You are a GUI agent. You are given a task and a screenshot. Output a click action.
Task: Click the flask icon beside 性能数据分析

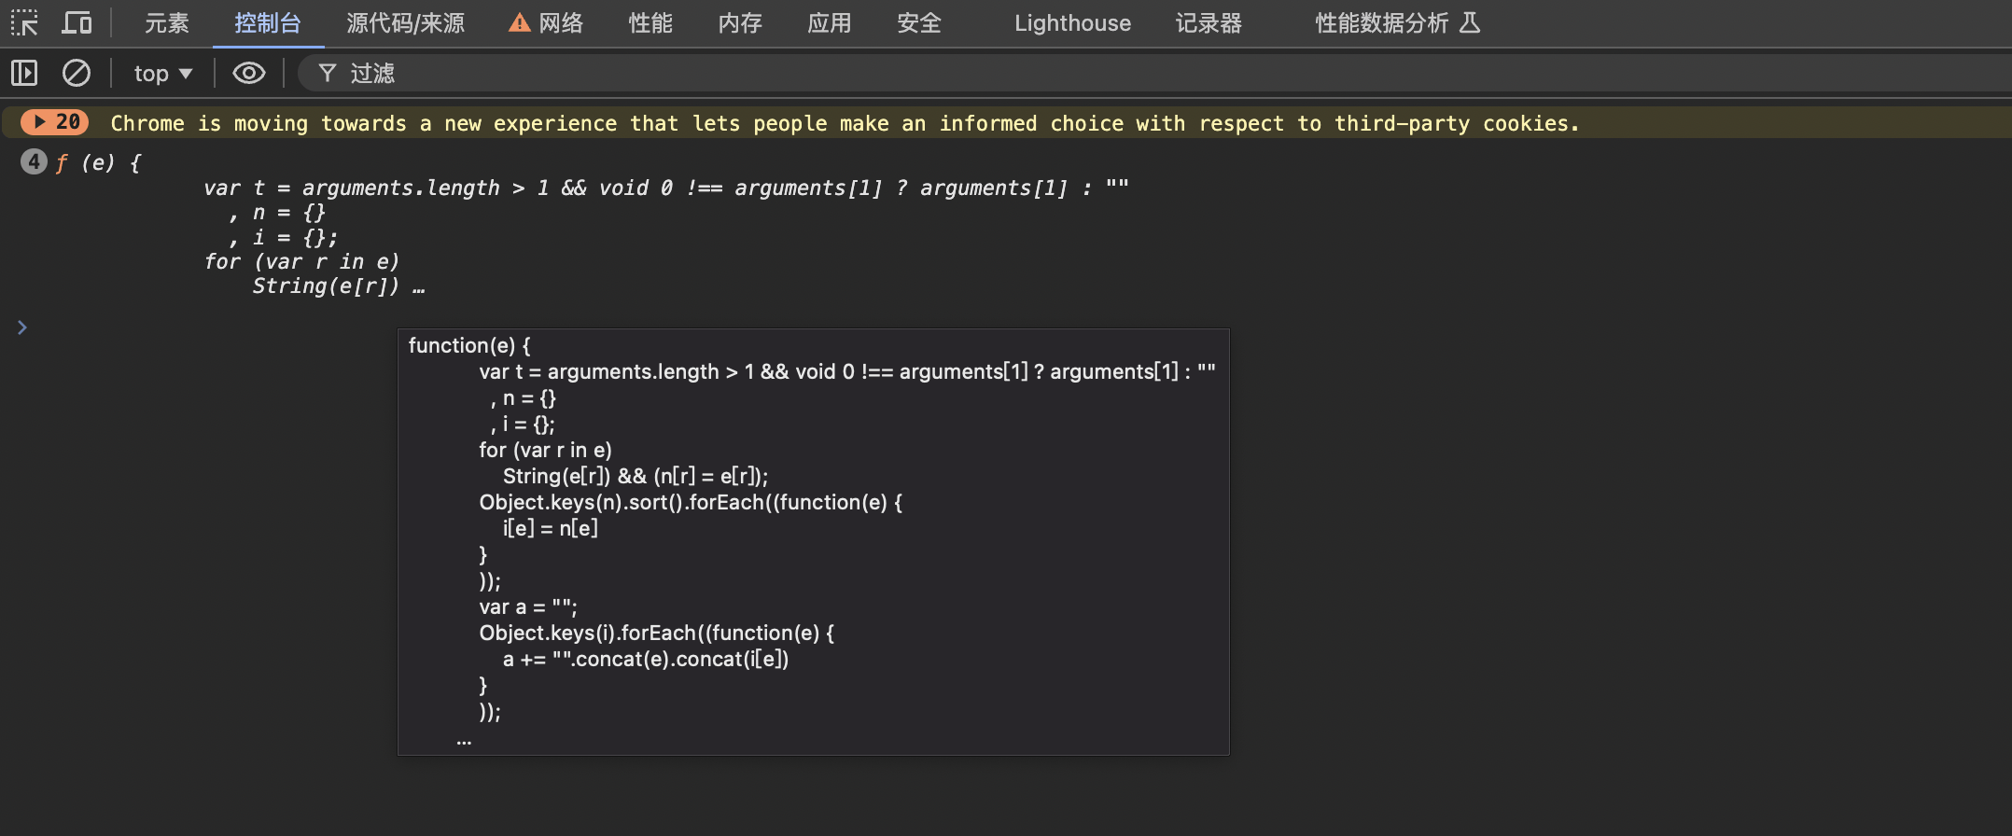1470,22
